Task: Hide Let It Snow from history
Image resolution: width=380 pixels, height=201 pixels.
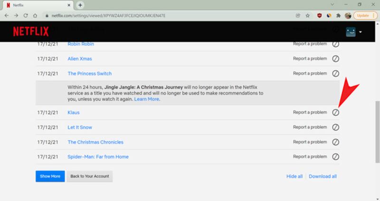Action: point(335,127)
